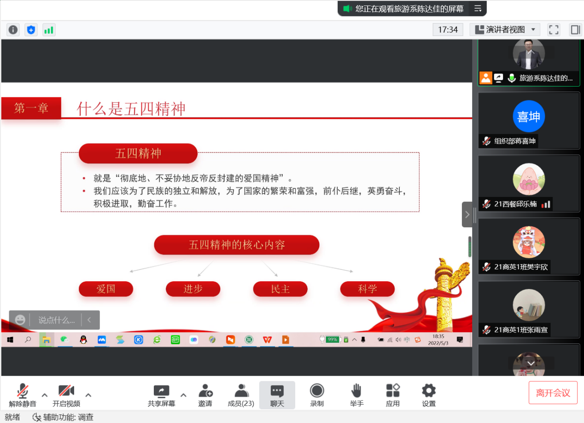Open the Apps icon

point(392,395)
